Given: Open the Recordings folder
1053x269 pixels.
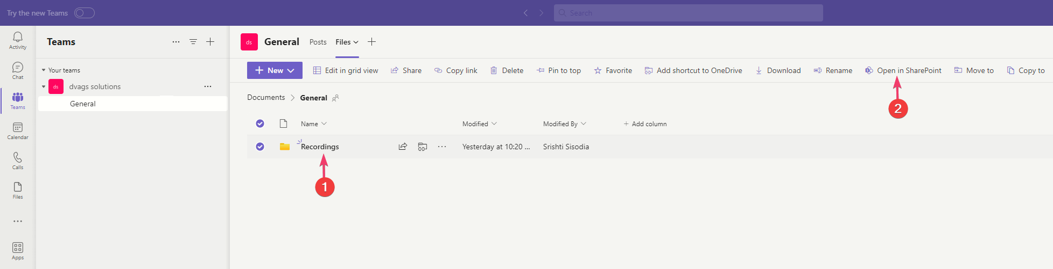Looking at the screenshot, I should (x=320, y=147).
